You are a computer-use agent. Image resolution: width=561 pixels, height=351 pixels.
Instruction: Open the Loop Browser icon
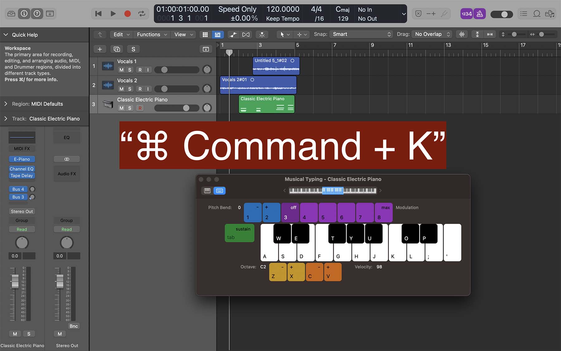tap(537, 14)
